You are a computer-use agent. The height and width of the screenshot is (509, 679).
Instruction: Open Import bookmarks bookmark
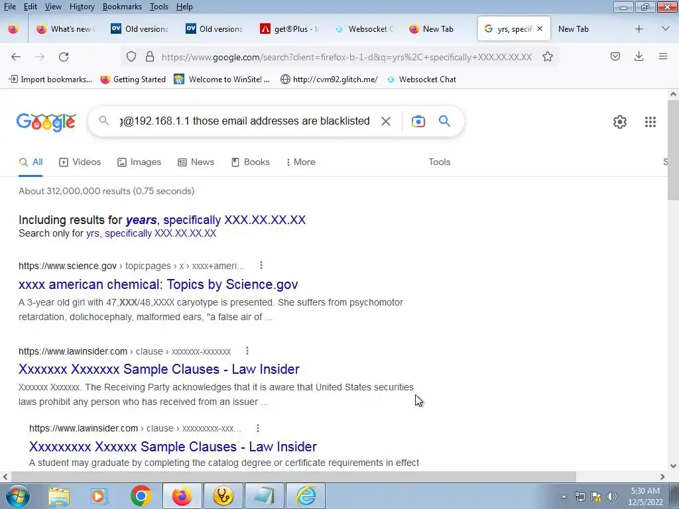tap(50, 80)
